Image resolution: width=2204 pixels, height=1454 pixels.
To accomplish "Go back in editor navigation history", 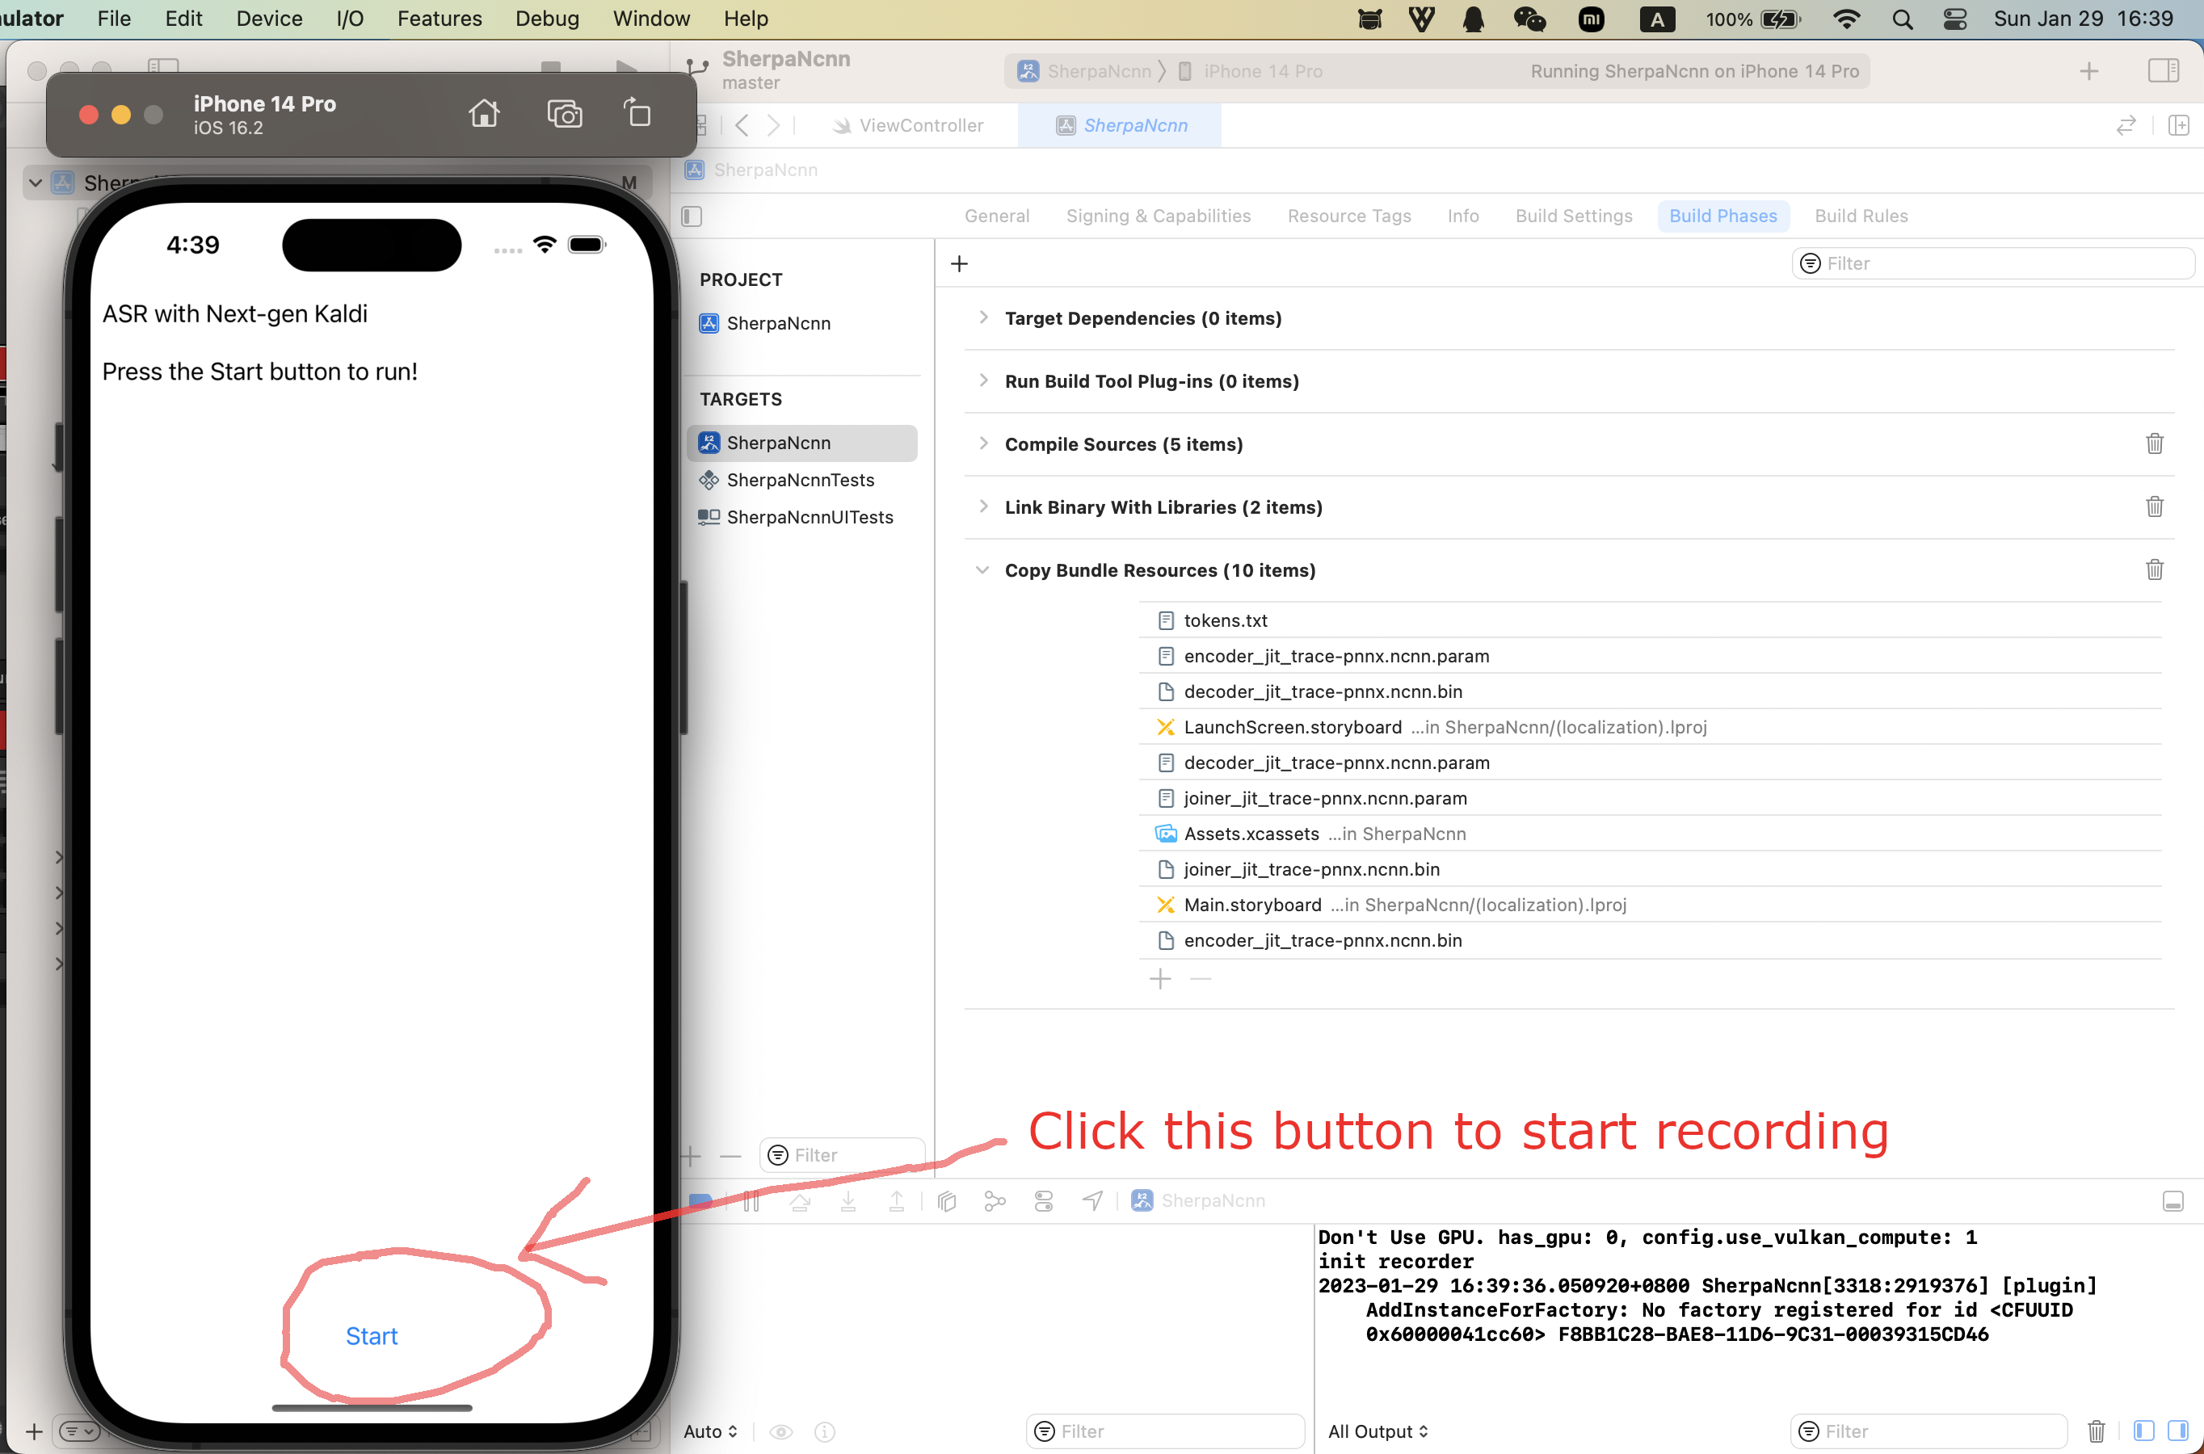I will click(742, 125).
